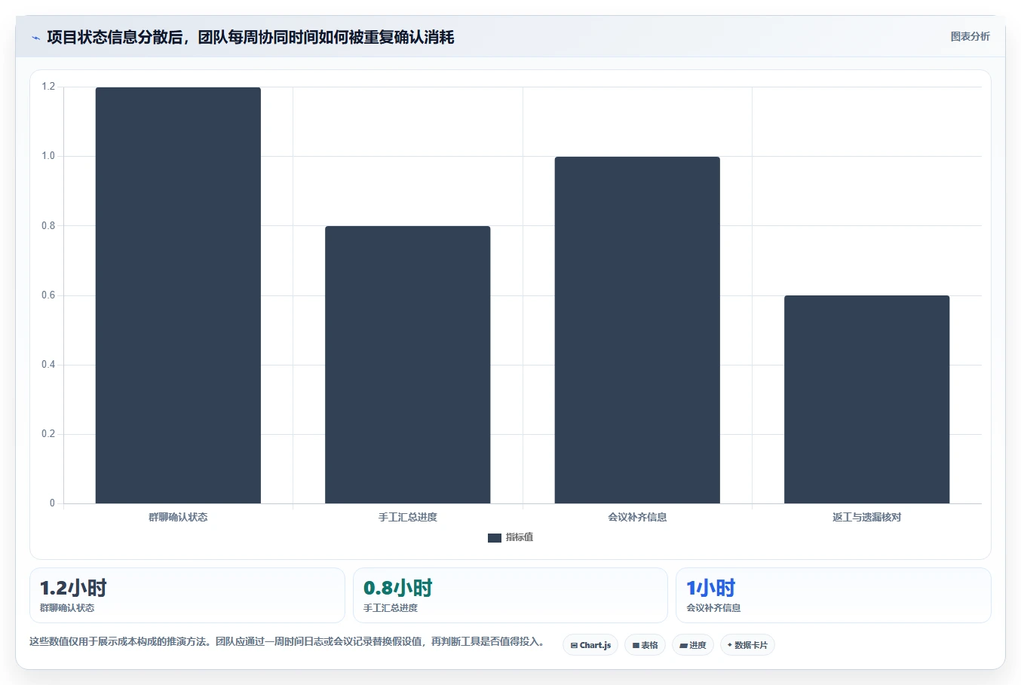
Task: Click the blue icon beside the chart title
Action: (x=35, y=38)
